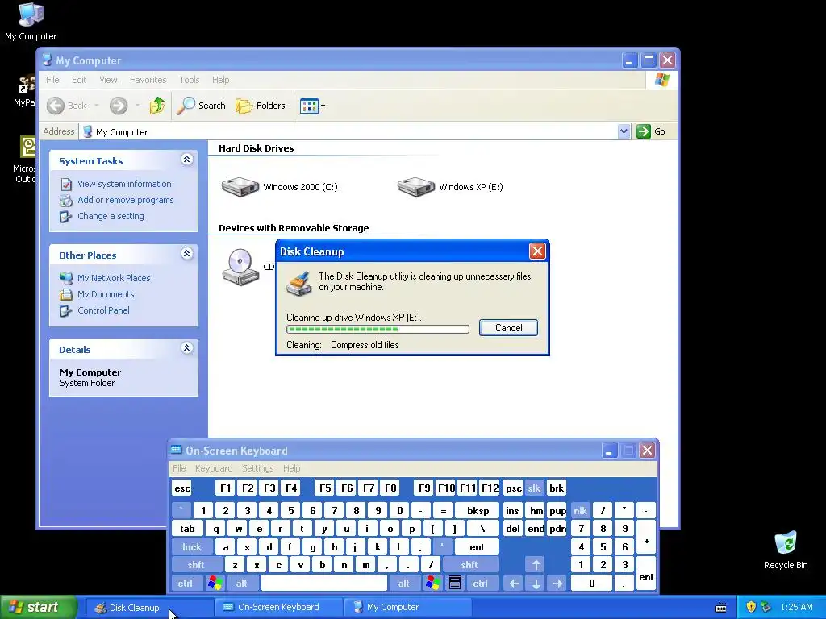Click the Back arrow in My Computer toolbar

56,106
